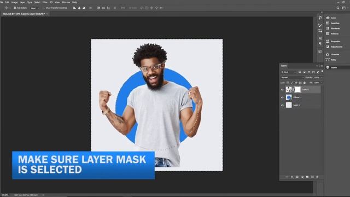
Task: Click the Add layer style fx icon
Action: coord(292,177)
